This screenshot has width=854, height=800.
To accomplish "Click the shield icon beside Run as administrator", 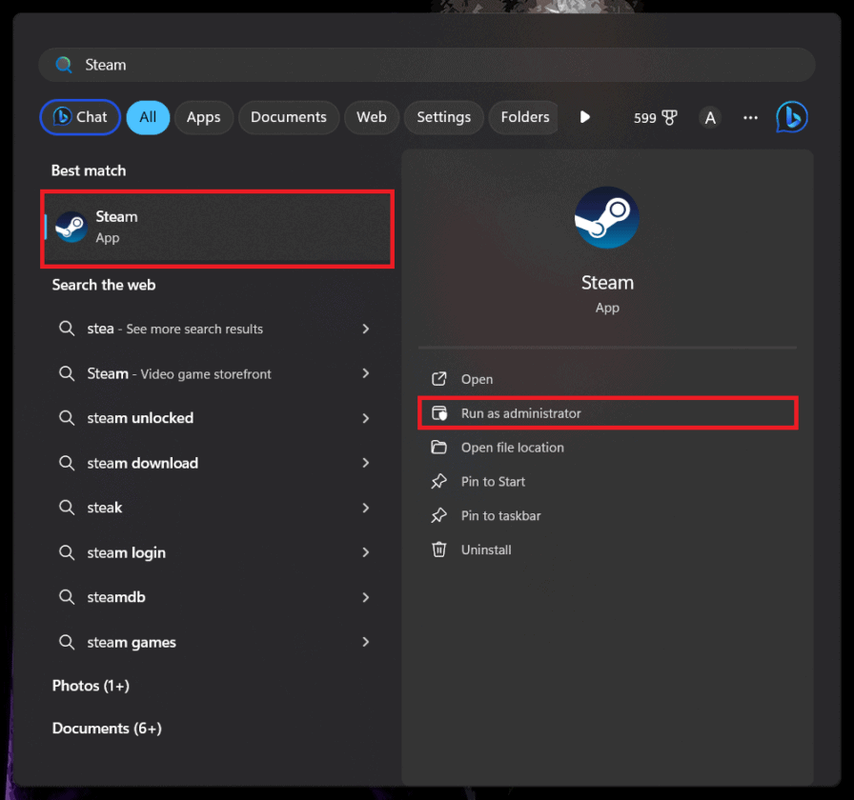I will [438, 413].
